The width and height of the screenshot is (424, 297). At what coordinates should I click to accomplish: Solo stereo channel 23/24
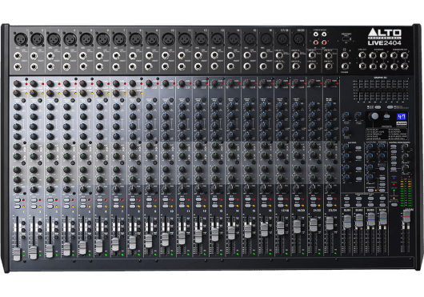(x=330, y=205)
